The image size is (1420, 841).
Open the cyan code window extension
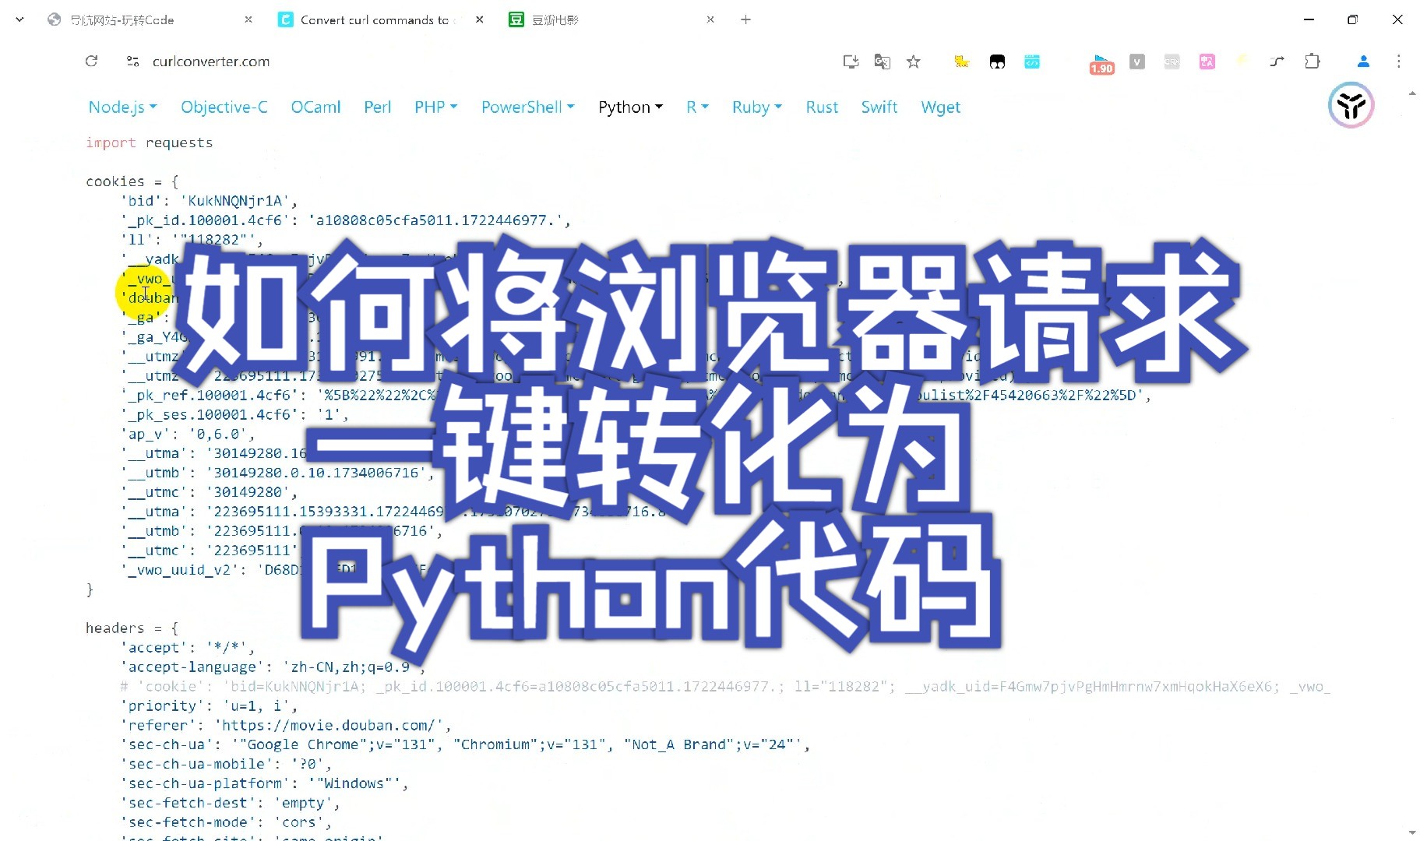(1032, 62)
